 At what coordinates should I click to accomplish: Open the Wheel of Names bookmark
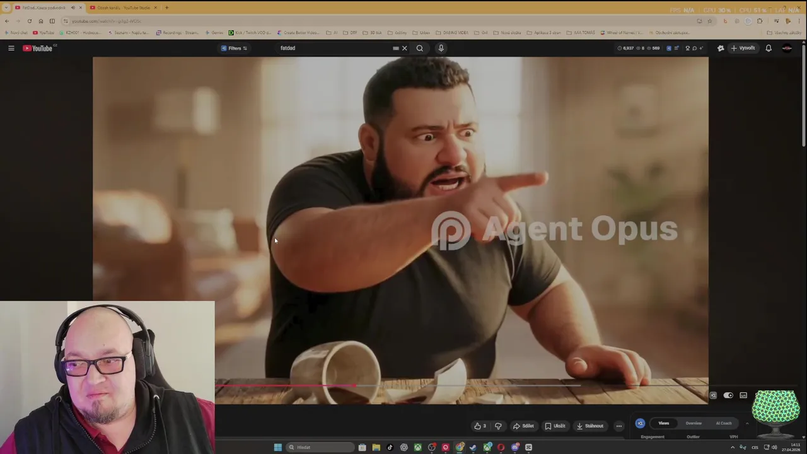tap(622, 33)
